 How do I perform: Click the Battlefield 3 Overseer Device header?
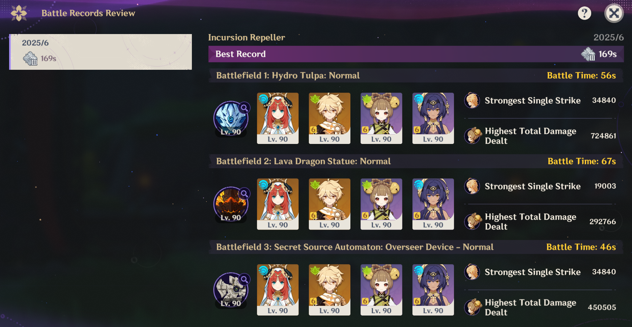(x=416, y=247)
